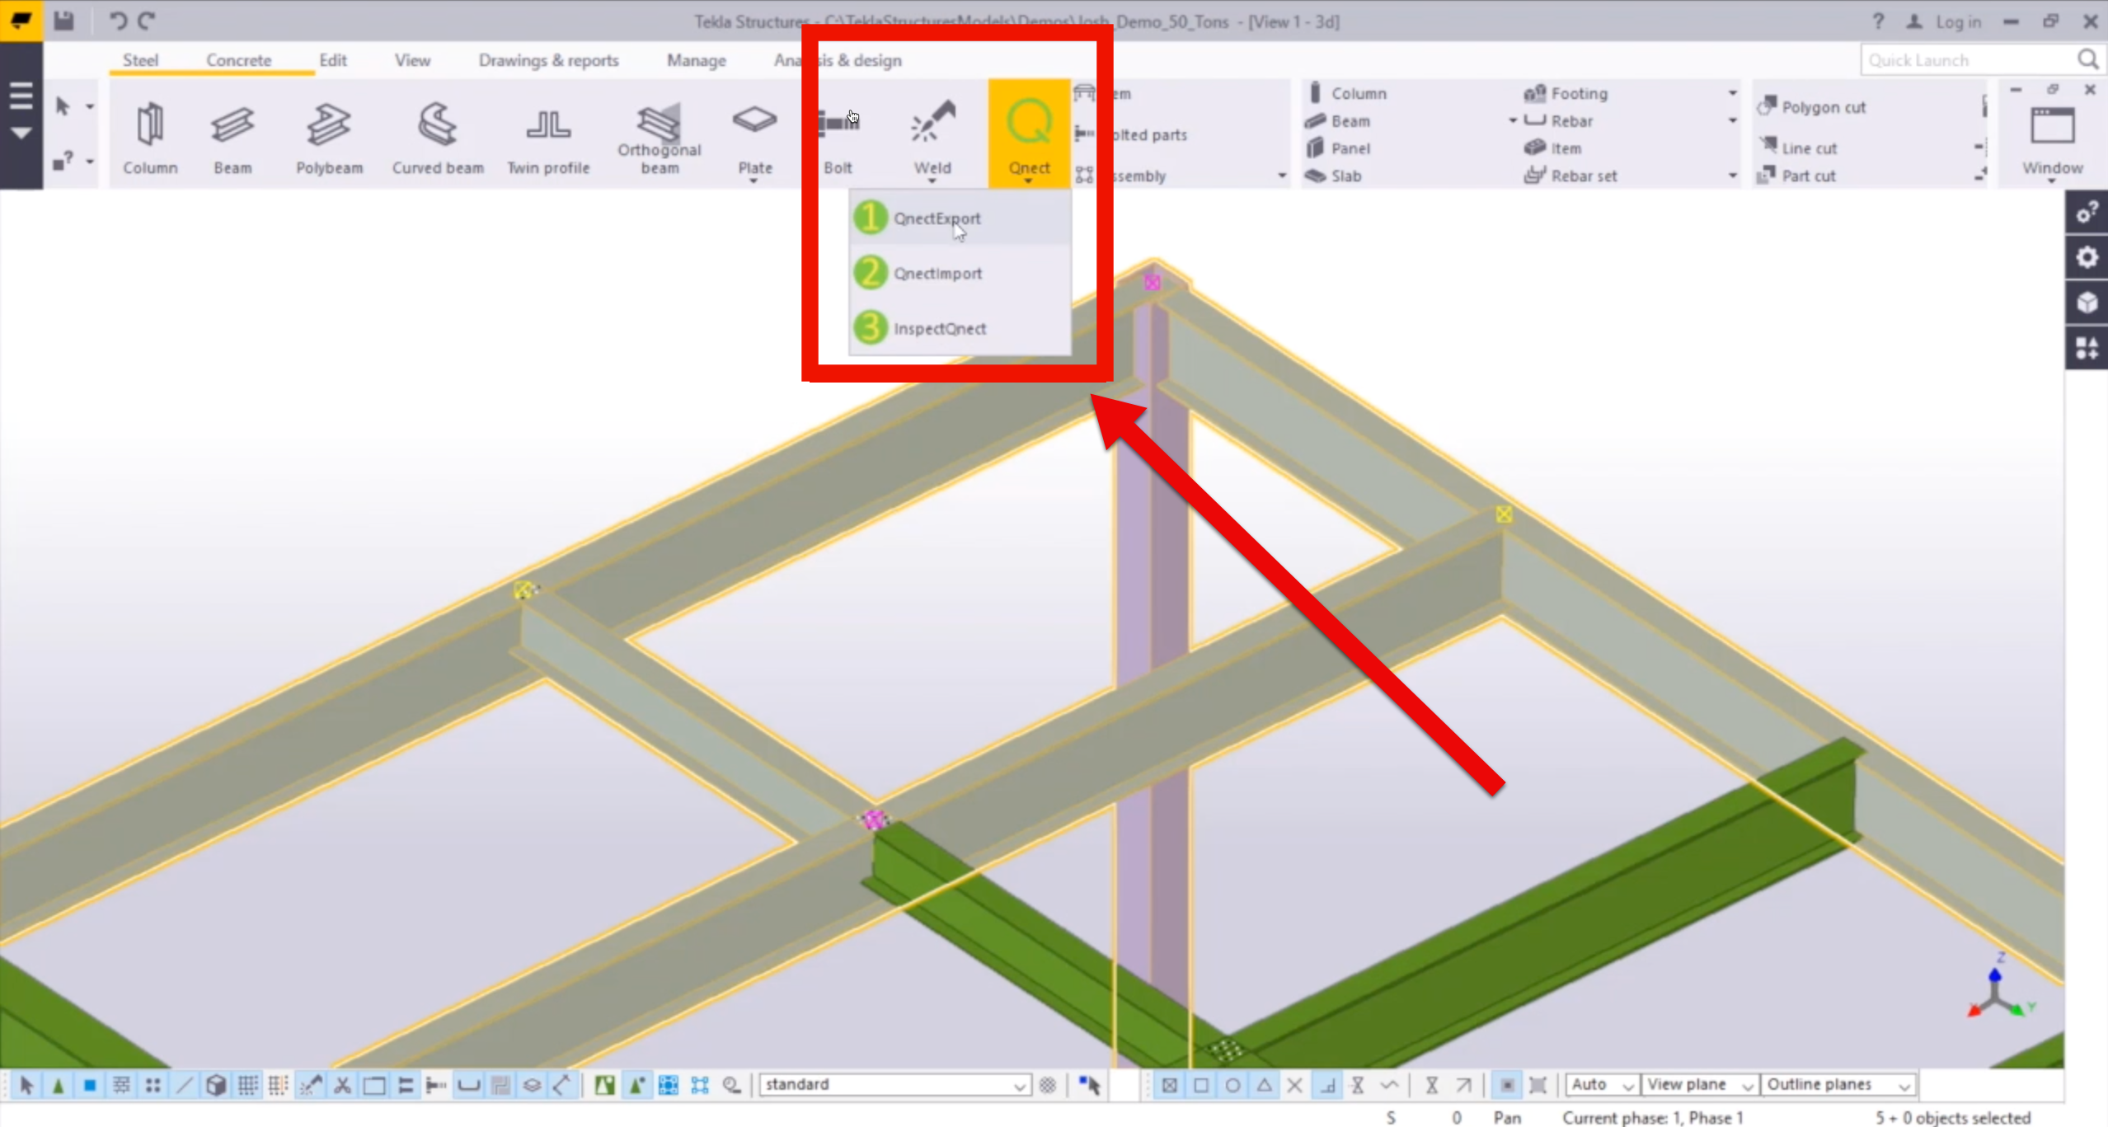Open the Manage ribbon tab
This screenshot has width=2108, height=1127.
click(x=697, y=60)
